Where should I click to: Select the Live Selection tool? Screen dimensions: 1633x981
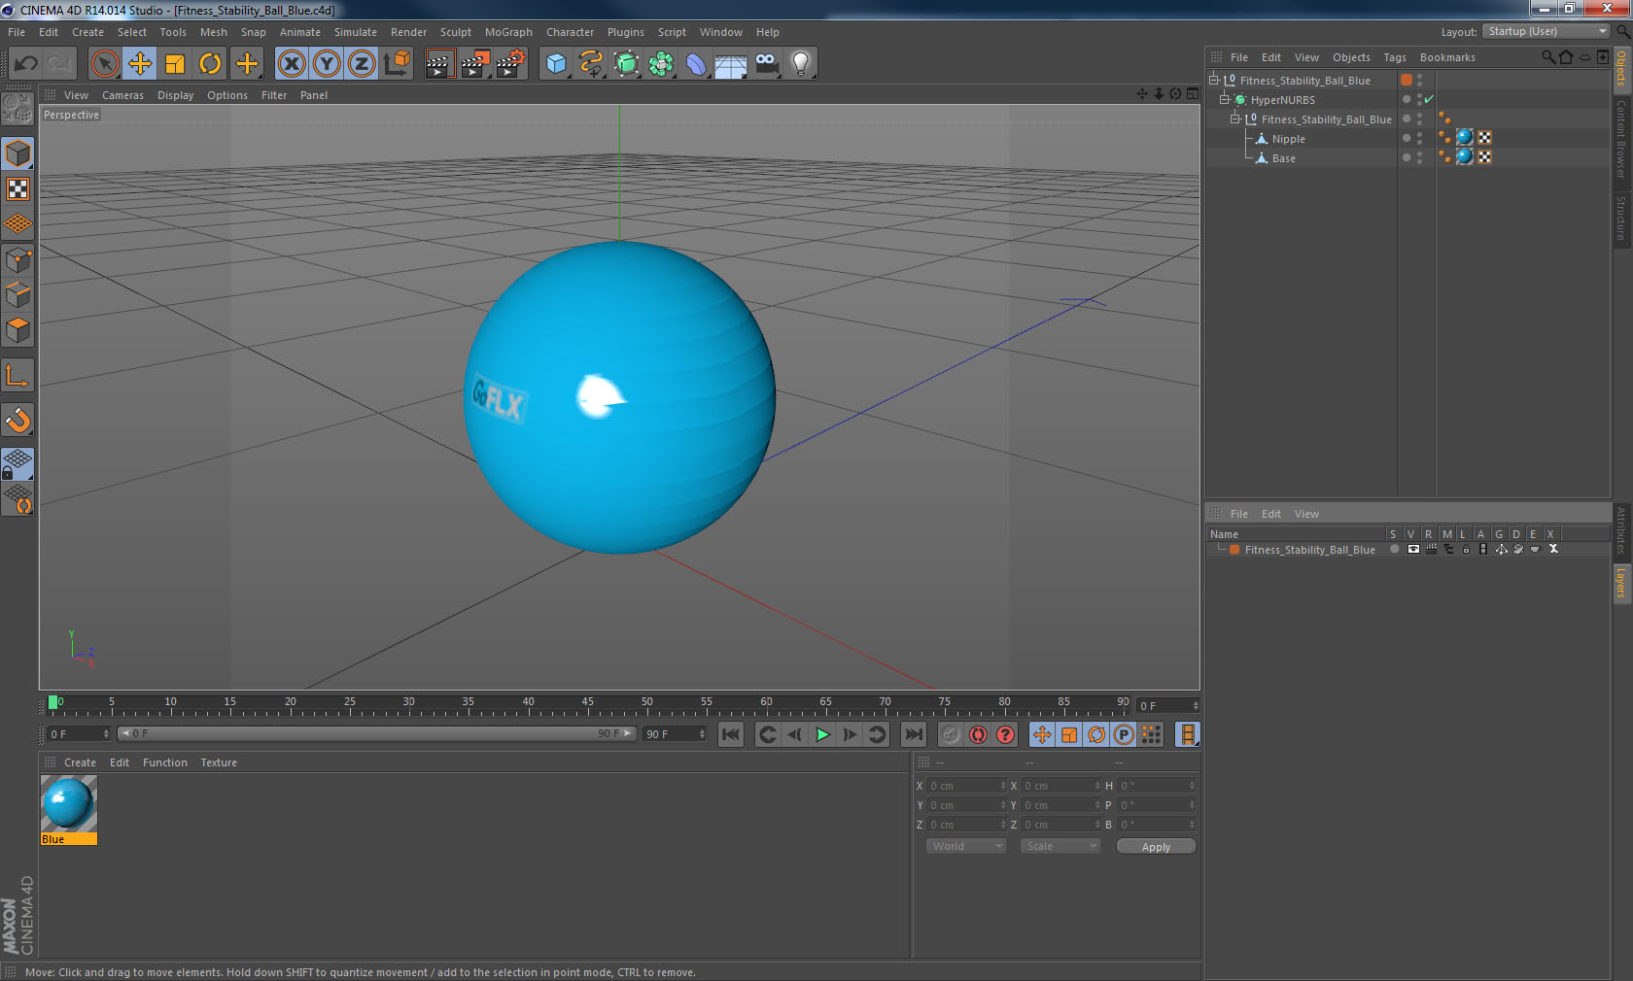[x=104, y=64]
